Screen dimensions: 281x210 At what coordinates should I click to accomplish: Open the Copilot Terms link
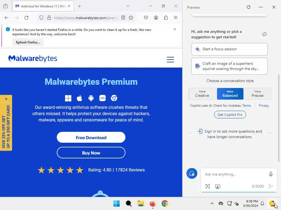246,106
